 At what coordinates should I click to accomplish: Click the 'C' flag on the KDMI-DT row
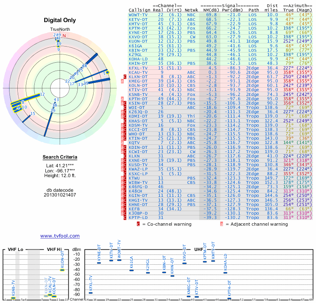pyautogui.click(x=125, y=116)
